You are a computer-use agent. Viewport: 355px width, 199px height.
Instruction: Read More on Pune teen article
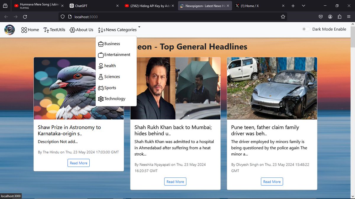click(x=272, y=182)
